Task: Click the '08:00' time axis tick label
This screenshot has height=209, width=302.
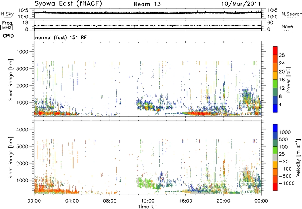Action: pyautogui.click(x=110, y=201)
